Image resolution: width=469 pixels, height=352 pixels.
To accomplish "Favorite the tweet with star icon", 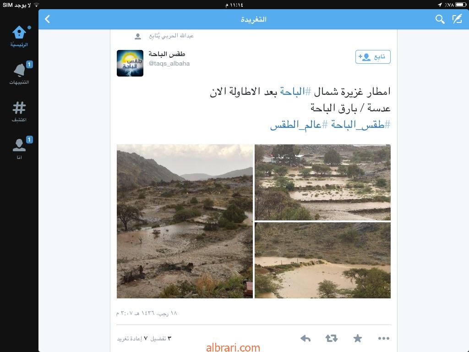I will click(357, 339).
